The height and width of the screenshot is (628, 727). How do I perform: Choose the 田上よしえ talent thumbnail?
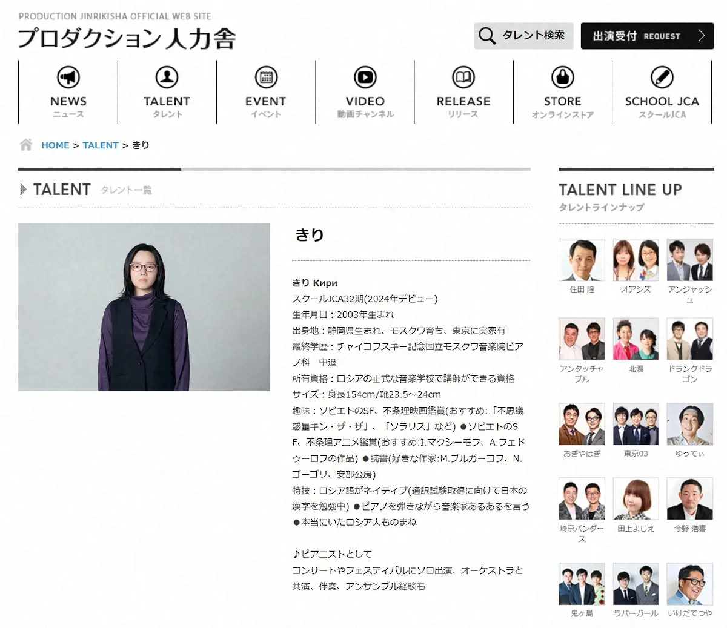tap(636, 499)
